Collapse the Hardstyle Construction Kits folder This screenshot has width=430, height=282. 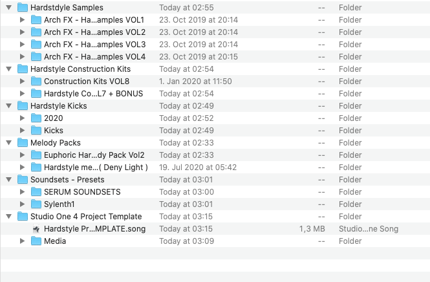coord(9,69)
